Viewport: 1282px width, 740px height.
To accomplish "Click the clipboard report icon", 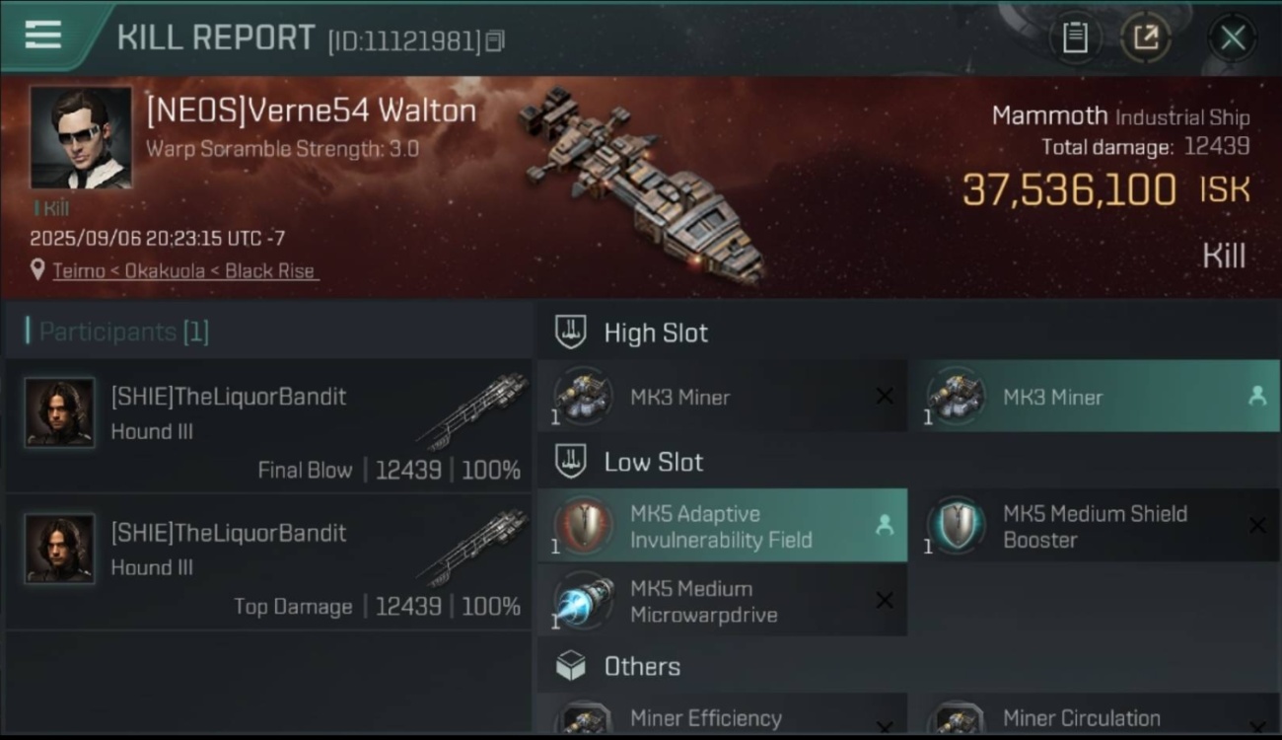I will (1075, 37).
